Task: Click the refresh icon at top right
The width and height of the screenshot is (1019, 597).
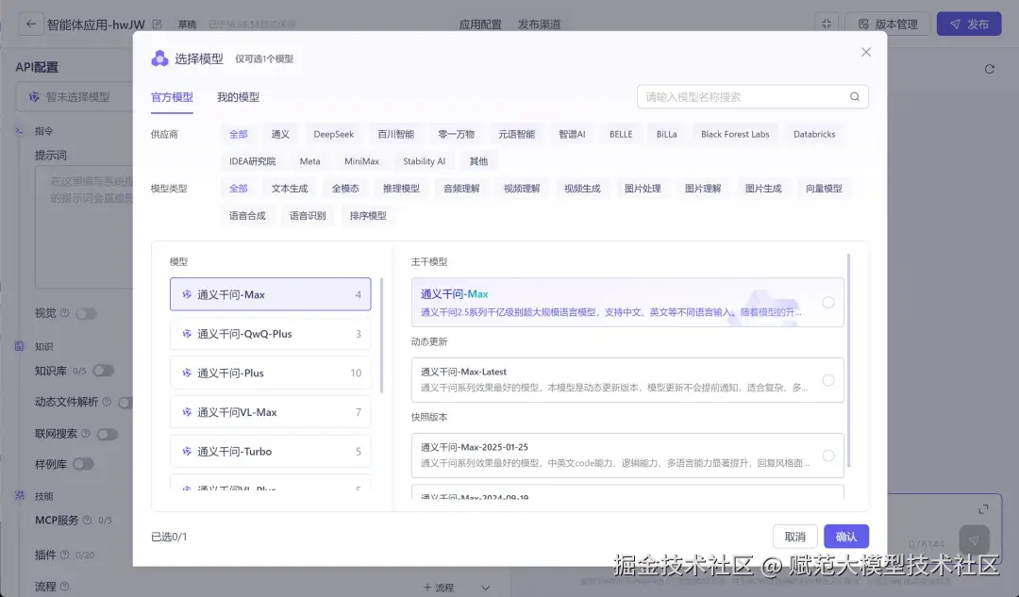Action: (989, 68)
